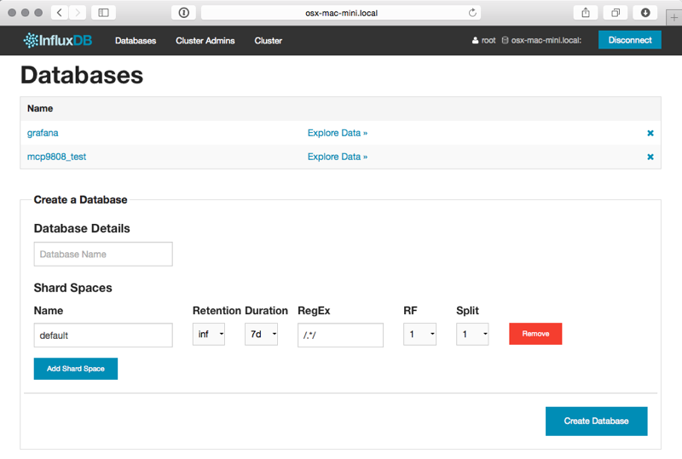
Task: Click the reader/privacy icon beside address bar
Action: 183,13
